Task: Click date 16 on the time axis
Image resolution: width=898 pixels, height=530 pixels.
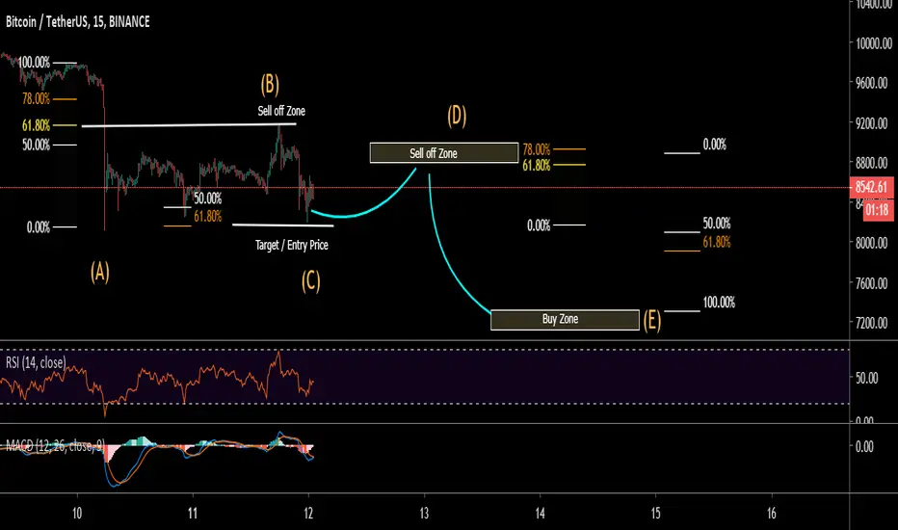Action: tap(772, 514)
